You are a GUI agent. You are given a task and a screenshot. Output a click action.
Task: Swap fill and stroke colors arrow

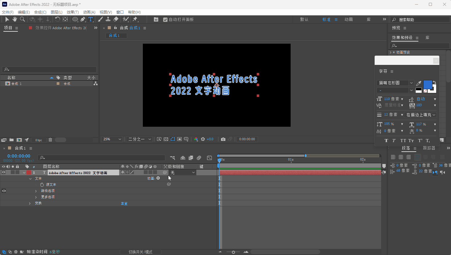click(x=434, y=82)
